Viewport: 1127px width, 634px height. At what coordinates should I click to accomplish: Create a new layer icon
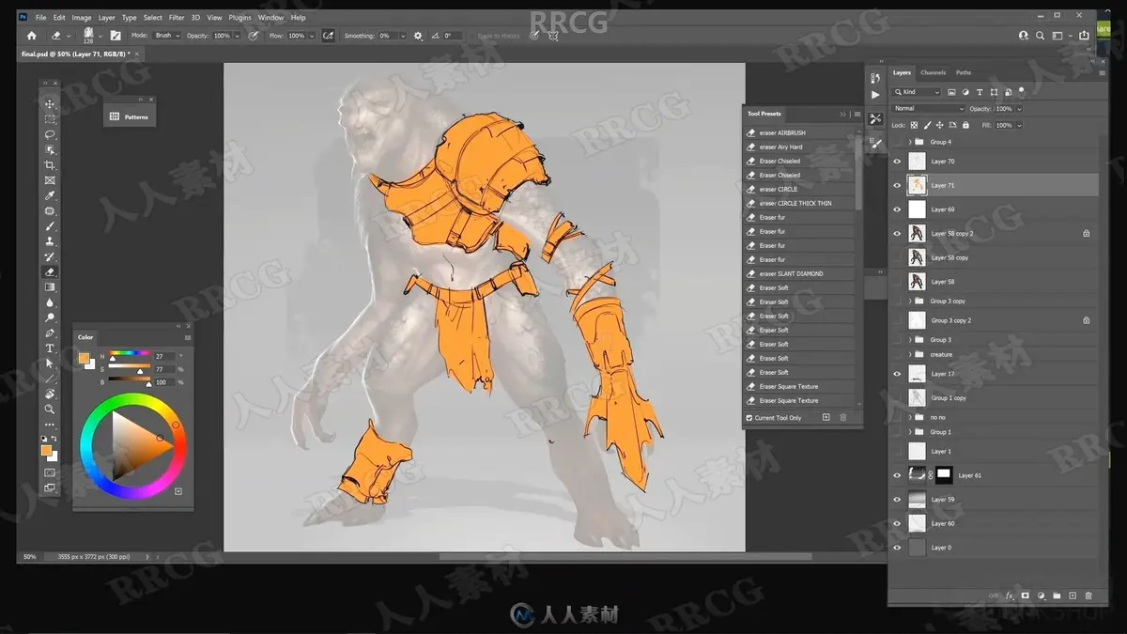1073,595
